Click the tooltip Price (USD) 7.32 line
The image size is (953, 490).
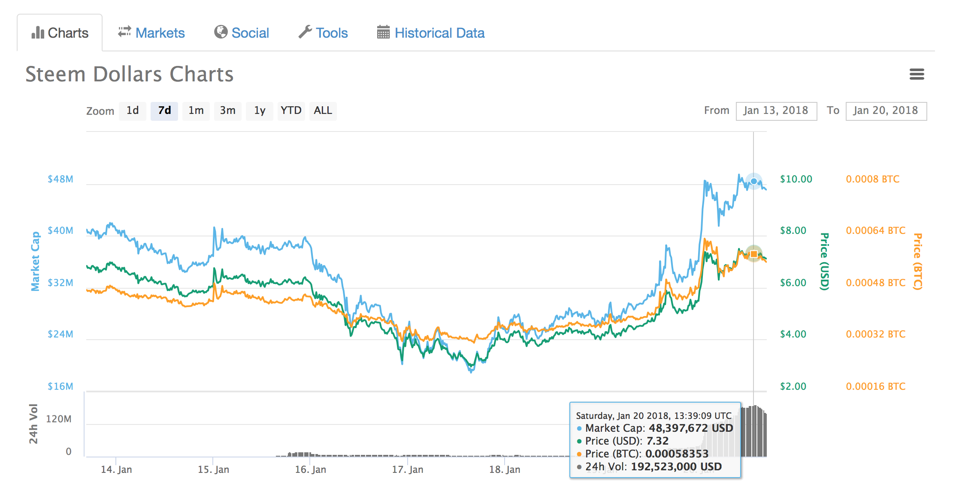tap(623, 441)
